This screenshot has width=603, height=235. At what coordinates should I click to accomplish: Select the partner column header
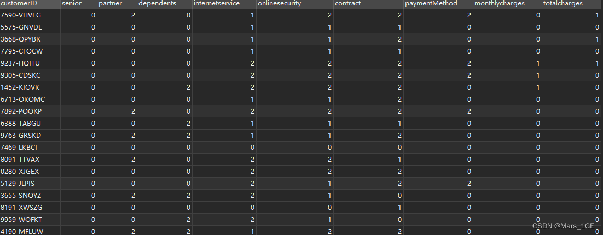pyautogui.click(x=117, y=4)
